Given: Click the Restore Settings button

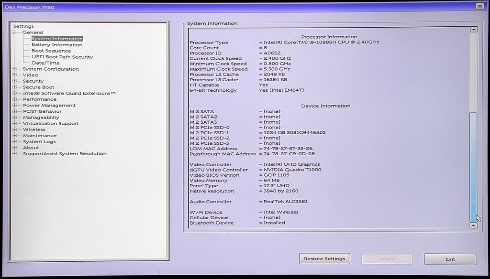Looking at the screenshot, I should [x=324, y=259].
